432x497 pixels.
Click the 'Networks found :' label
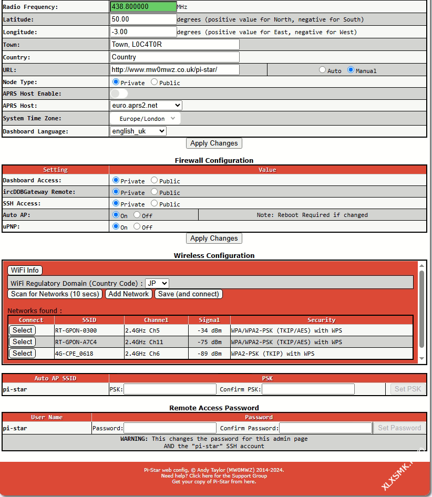[35, 310]
